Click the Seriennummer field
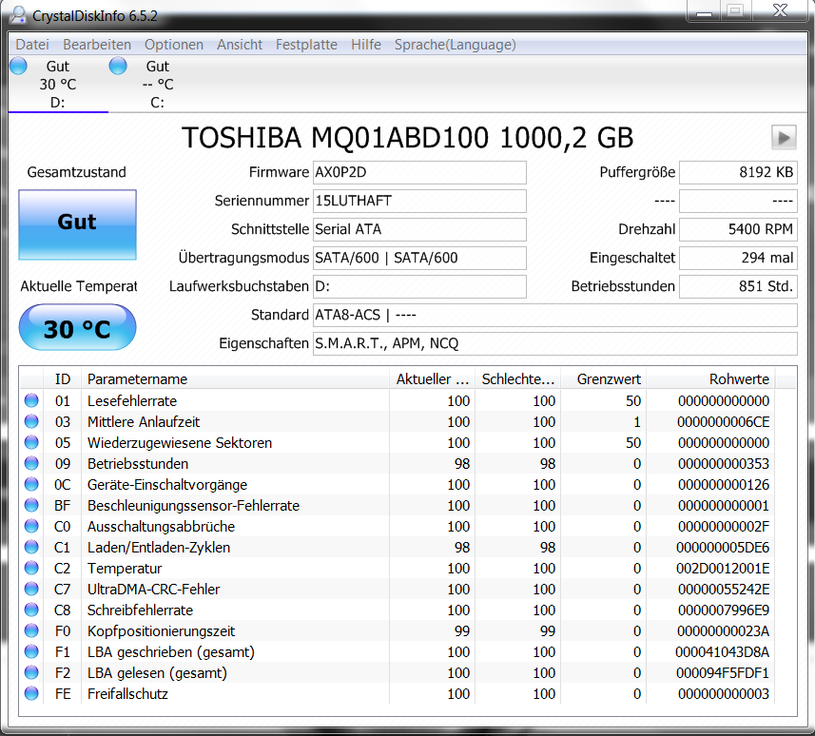Viewport: 815px width, 736px height. pos(418,202)
